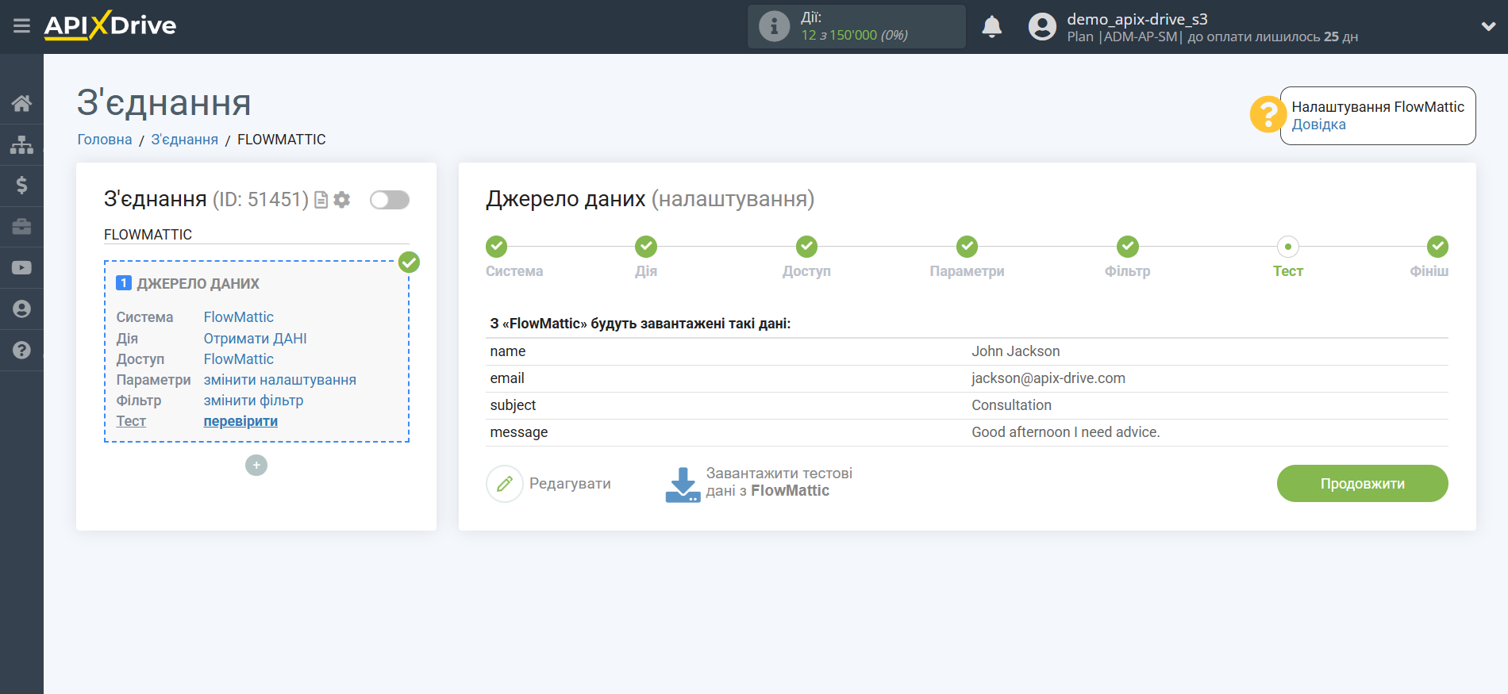Click the actions counter 12 з 150'000

(x=854, y=35)
